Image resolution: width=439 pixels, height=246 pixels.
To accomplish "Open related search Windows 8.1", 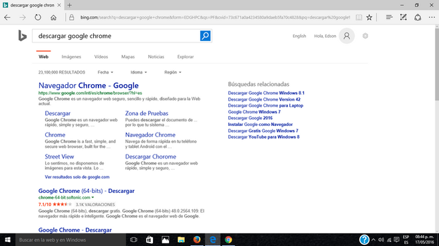I will click(266, 93).
